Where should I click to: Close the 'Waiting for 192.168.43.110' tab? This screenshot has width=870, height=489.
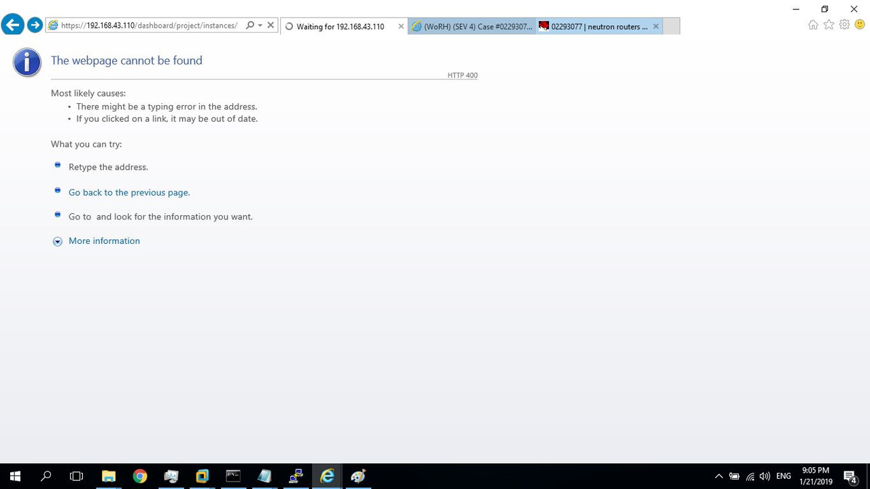pos(401,26)
